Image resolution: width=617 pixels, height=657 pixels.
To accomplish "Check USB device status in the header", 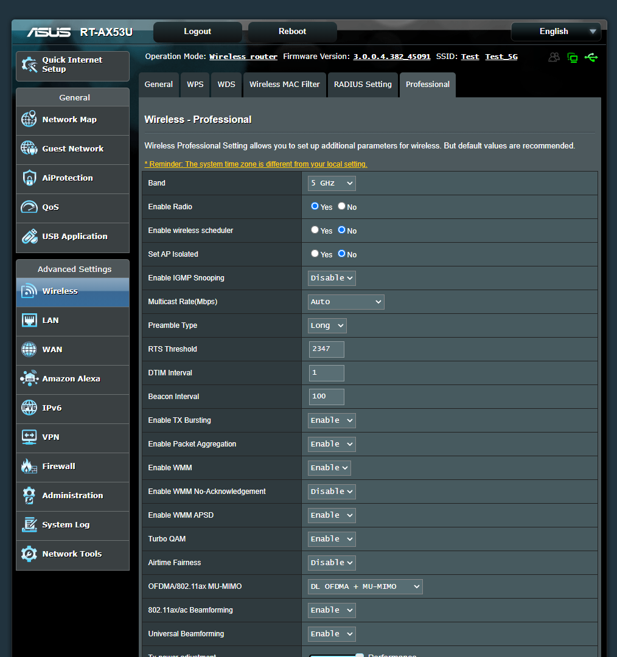I will click(591, 57).
